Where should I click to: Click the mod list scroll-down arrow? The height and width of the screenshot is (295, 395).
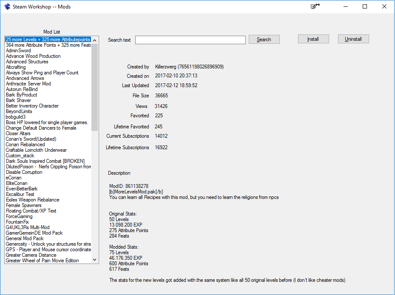95,260
